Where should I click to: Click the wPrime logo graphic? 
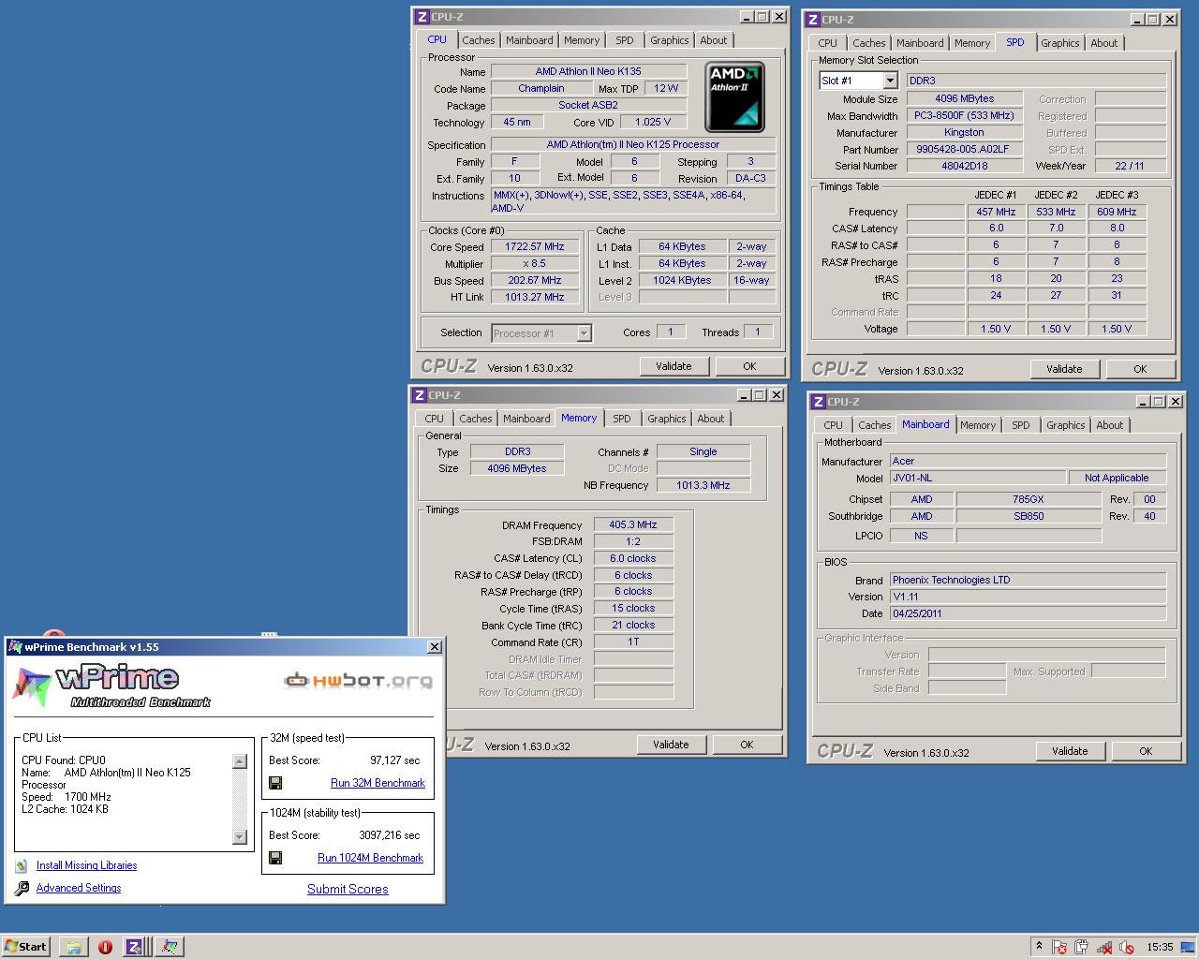(x=111, y=686)
